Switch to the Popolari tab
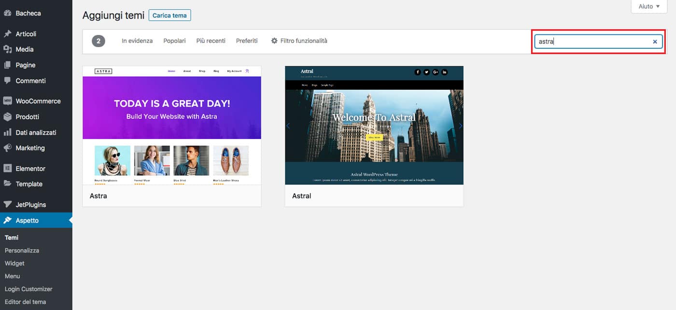The height and width of the screenshot is (310, 676). point(174,41)
